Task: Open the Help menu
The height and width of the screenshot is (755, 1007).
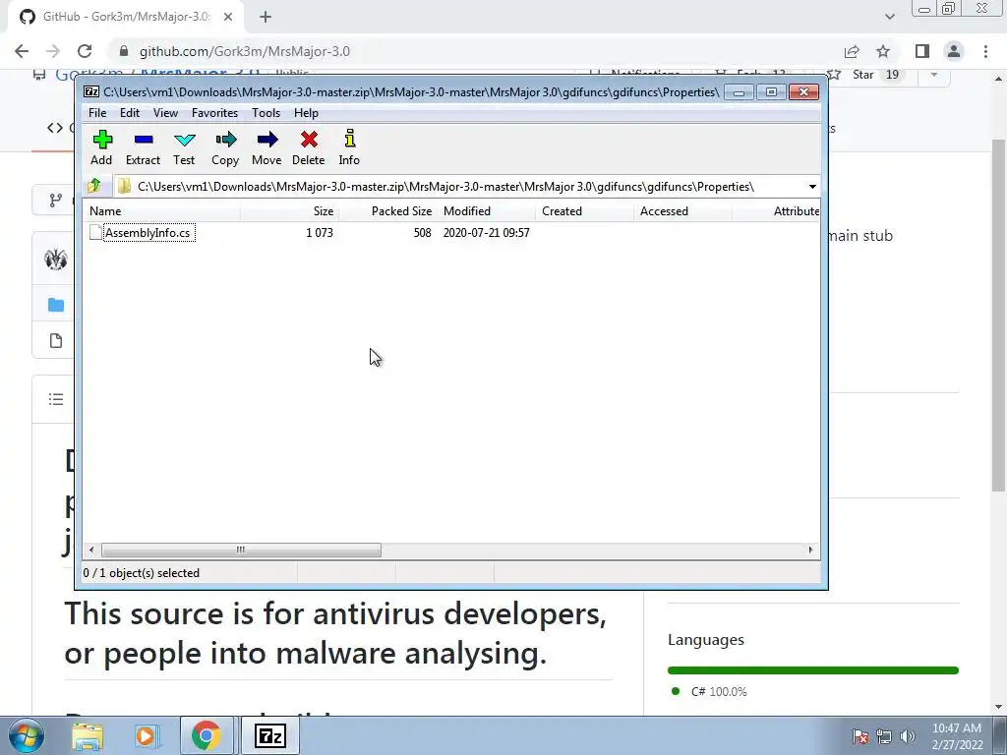Action: pyautogui.click(x=307, y=113)
